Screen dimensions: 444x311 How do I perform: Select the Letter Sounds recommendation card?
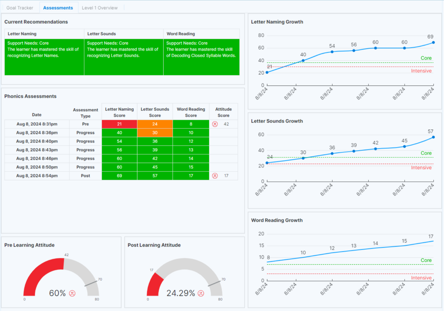coord(124,57)
